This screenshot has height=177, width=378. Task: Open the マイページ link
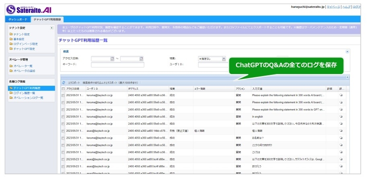click(333, 7)
